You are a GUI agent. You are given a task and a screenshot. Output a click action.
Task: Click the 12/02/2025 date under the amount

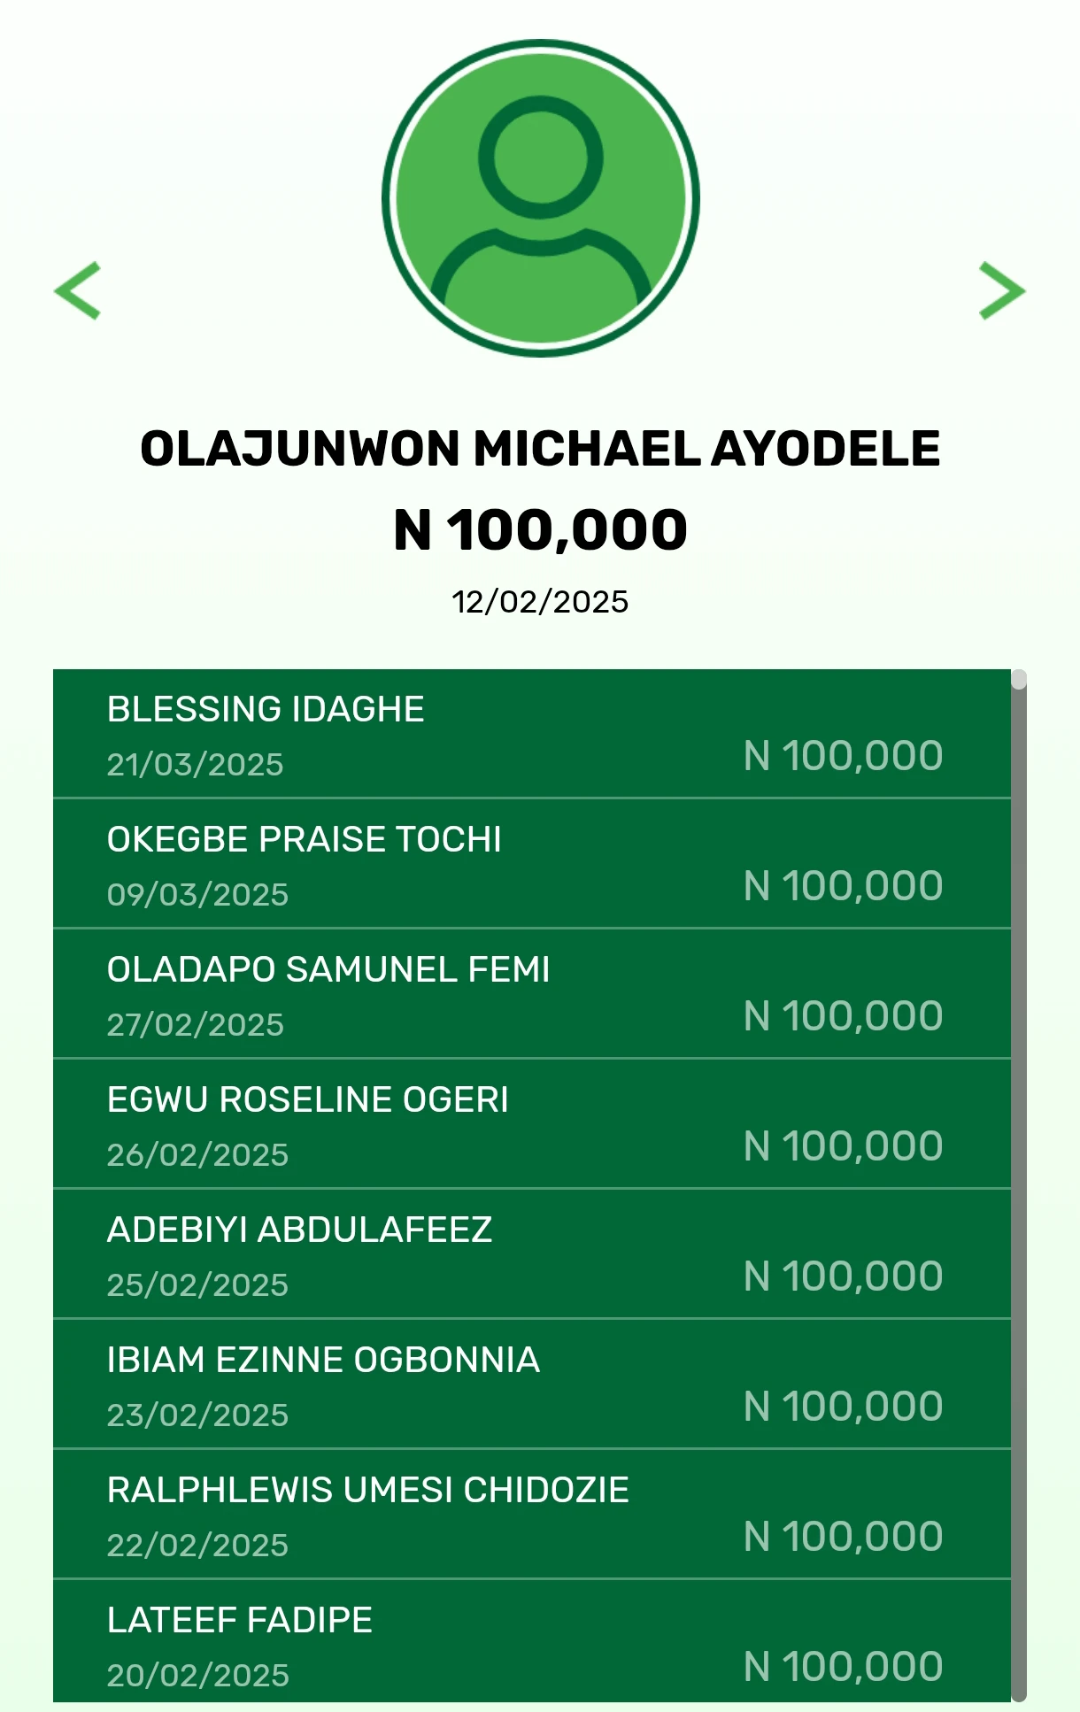[540, 602]
